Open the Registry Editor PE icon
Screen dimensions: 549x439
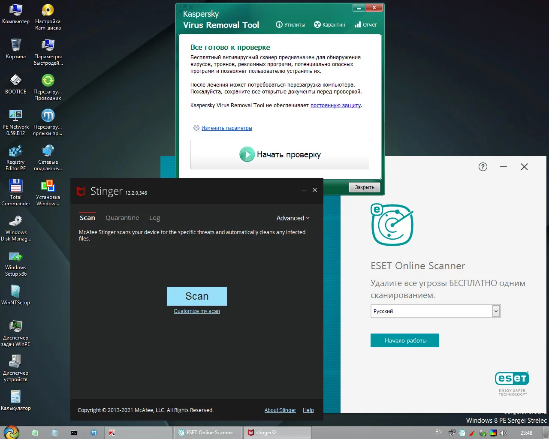tap(16, 158)
